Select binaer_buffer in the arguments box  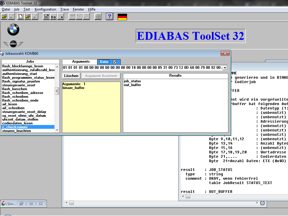[73, 88]
